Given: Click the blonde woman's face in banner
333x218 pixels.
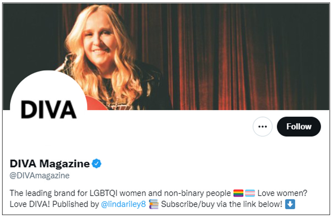Looking at the screenshot, I should [x=98, y=40].
